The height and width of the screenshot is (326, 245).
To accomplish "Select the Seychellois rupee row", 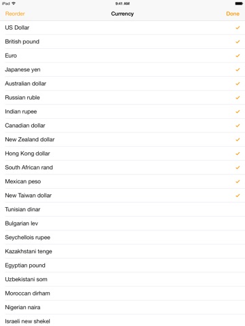I will (122, 238).
